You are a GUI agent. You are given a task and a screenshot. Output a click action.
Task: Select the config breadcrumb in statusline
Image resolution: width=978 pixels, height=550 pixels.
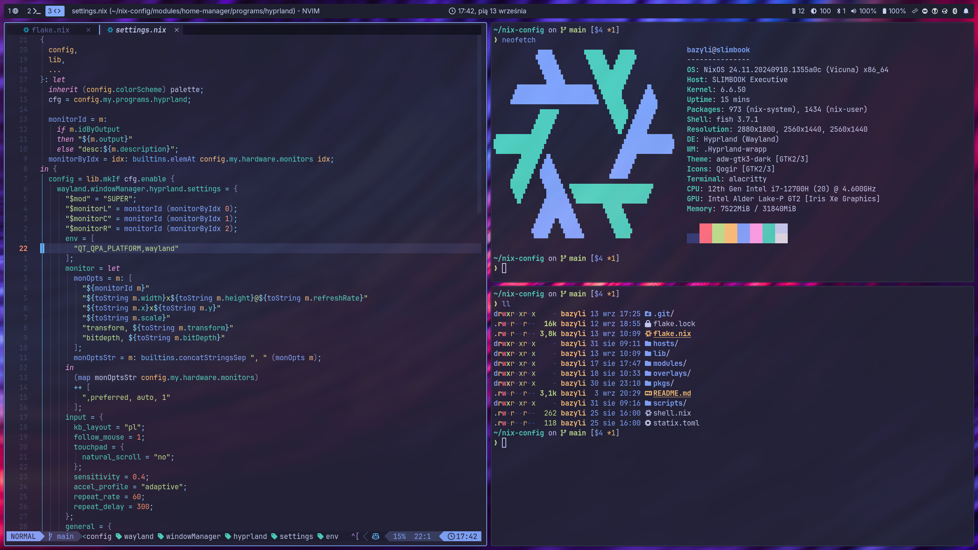[99, 536]
